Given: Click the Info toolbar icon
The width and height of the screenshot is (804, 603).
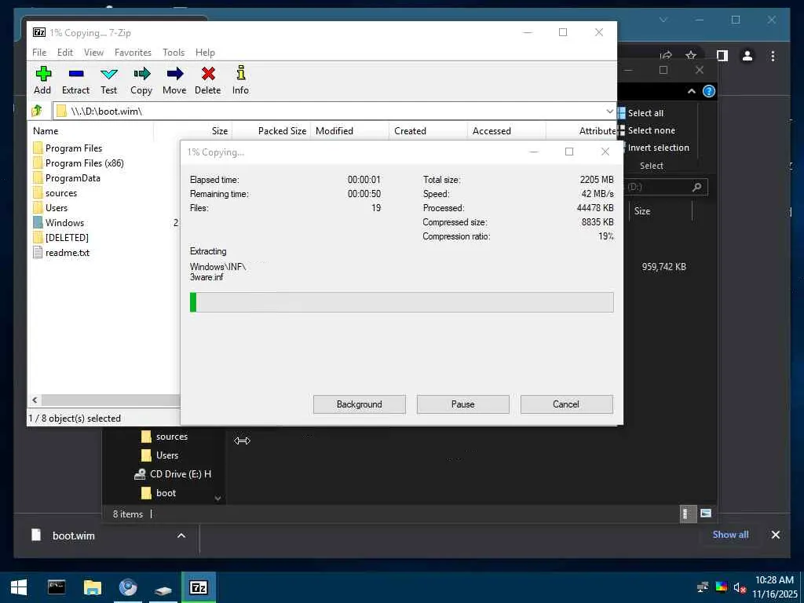Looking at the screenshot, I should (240, 81).
